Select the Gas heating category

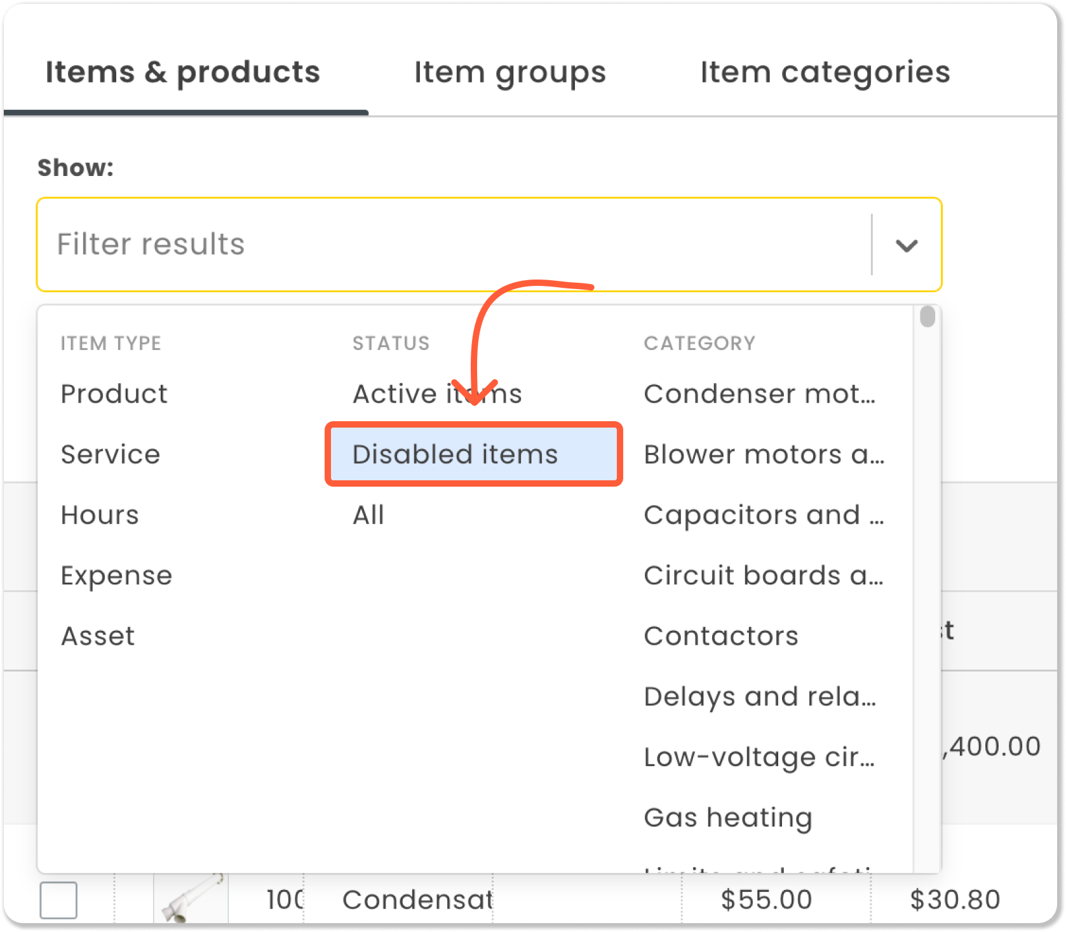[x=728, y=818]
